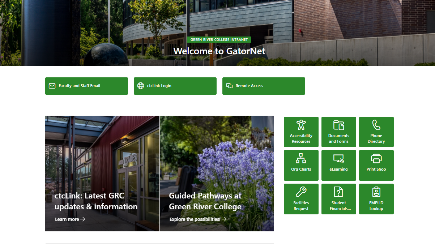The height and width of the screenshot is (244, 435).
Task: Open the Accessibility Resources tile icon
Action: (301, 125)
